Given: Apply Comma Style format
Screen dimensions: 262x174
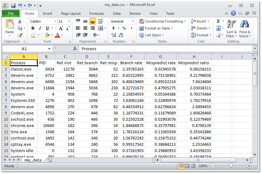Looking at the screenshot, I should coord(132,28).
